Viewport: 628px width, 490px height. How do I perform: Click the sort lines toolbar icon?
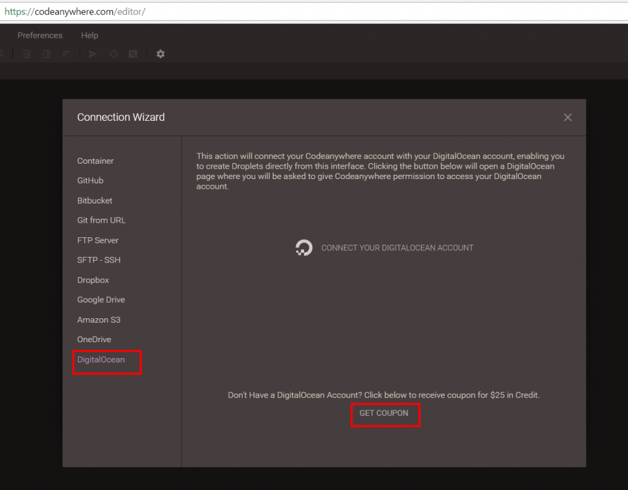coord(66,54)
